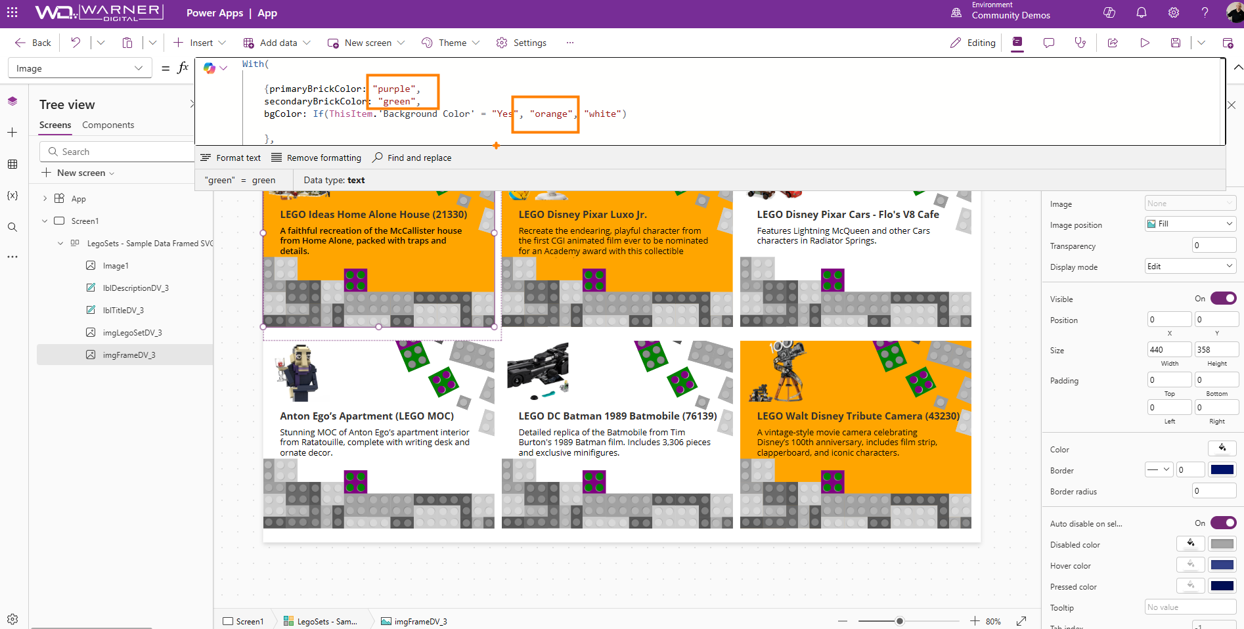This screenshot has width=1244, height=629.
Task: Toggle Auto disable on select switch
Action: pyautogui.click(x=1224, y=523)
